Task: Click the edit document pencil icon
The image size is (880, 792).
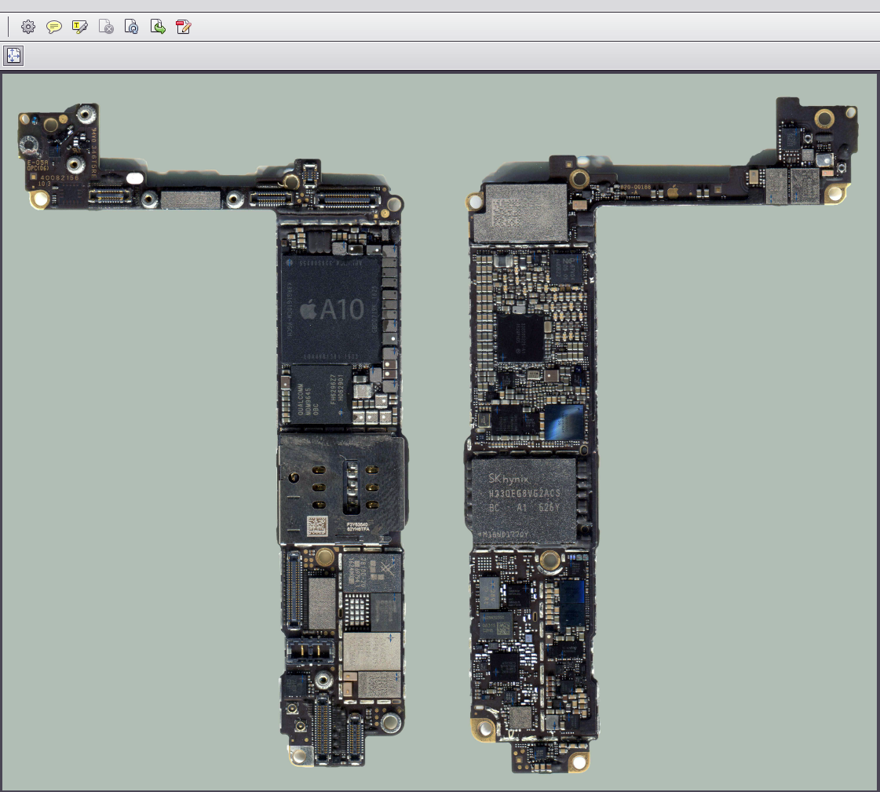Action: [184, 27]
